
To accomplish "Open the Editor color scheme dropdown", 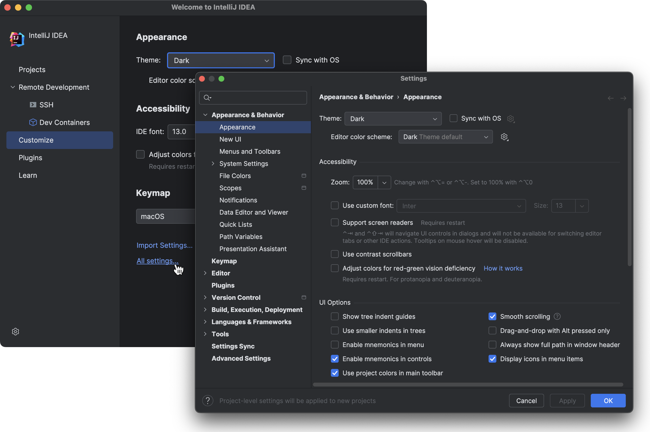I will pos(445,137).
